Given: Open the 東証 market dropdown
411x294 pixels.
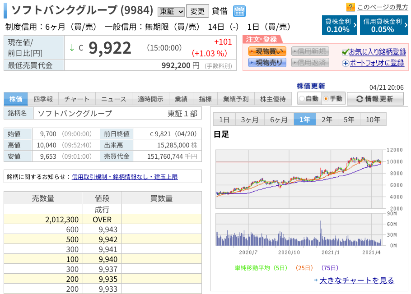Looking at the screenshot, I should [x=171, y=12].
